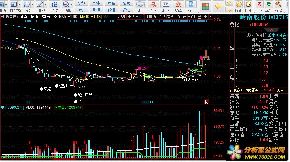
Task: Click the 卖出 sell icon
Action: 269,4
